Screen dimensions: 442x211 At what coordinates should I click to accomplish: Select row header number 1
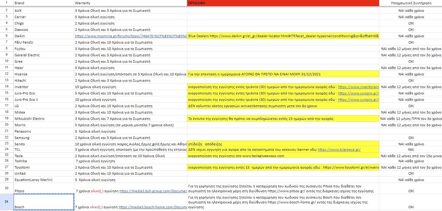pyautogui.click(x=7, y=3)
